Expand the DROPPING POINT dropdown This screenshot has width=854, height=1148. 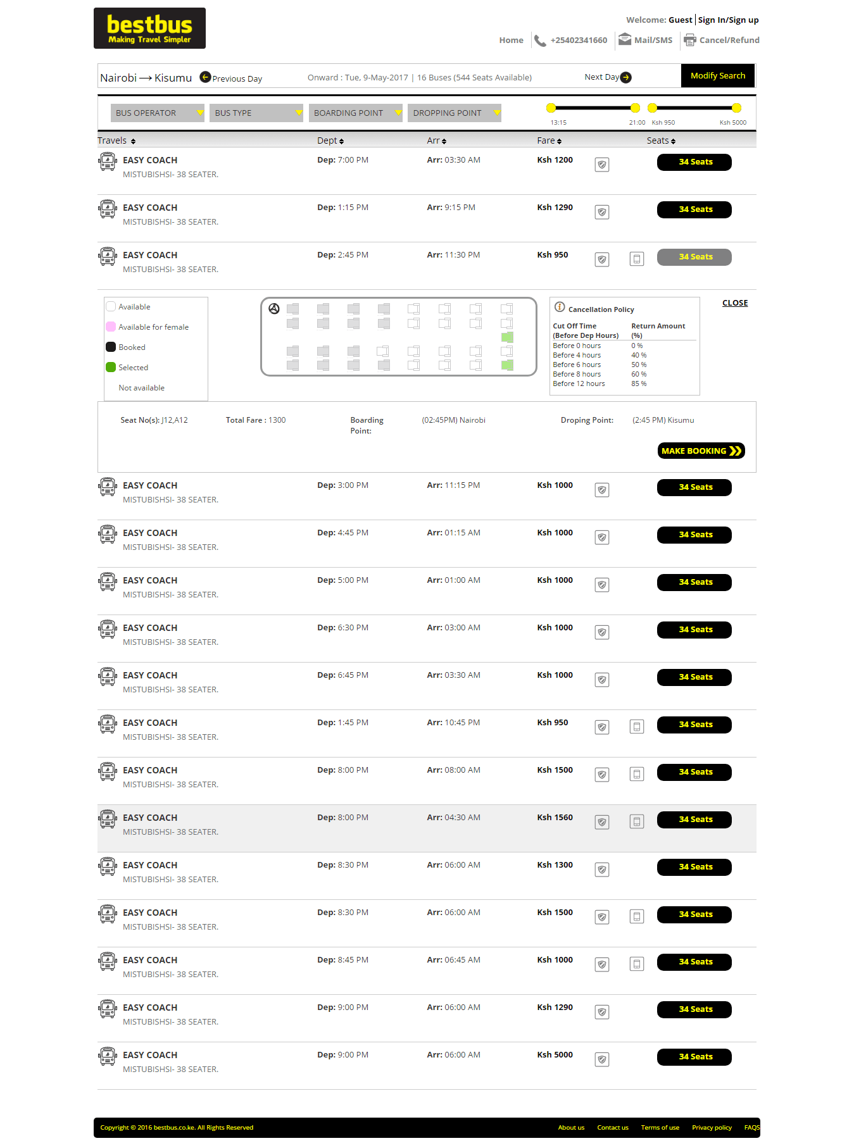pyautogui.click(x=455, y=113)
